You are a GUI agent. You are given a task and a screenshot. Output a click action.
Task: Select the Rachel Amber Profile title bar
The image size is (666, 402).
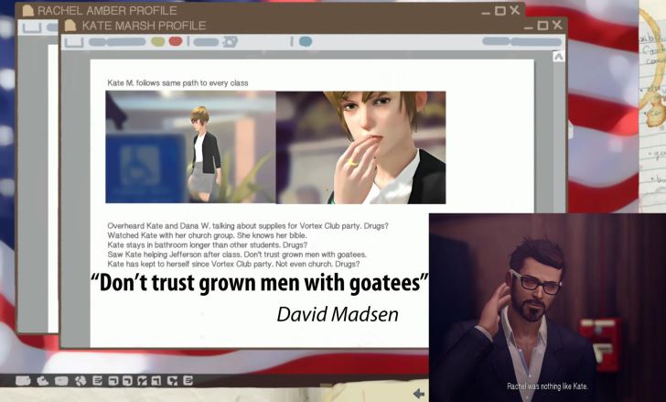pyautogui.click(x=270, y=10)
